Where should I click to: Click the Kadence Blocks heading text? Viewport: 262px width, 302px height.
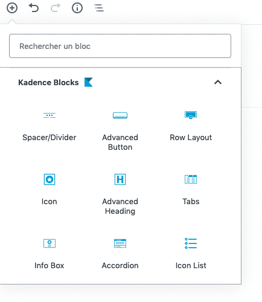click(48, 82)
